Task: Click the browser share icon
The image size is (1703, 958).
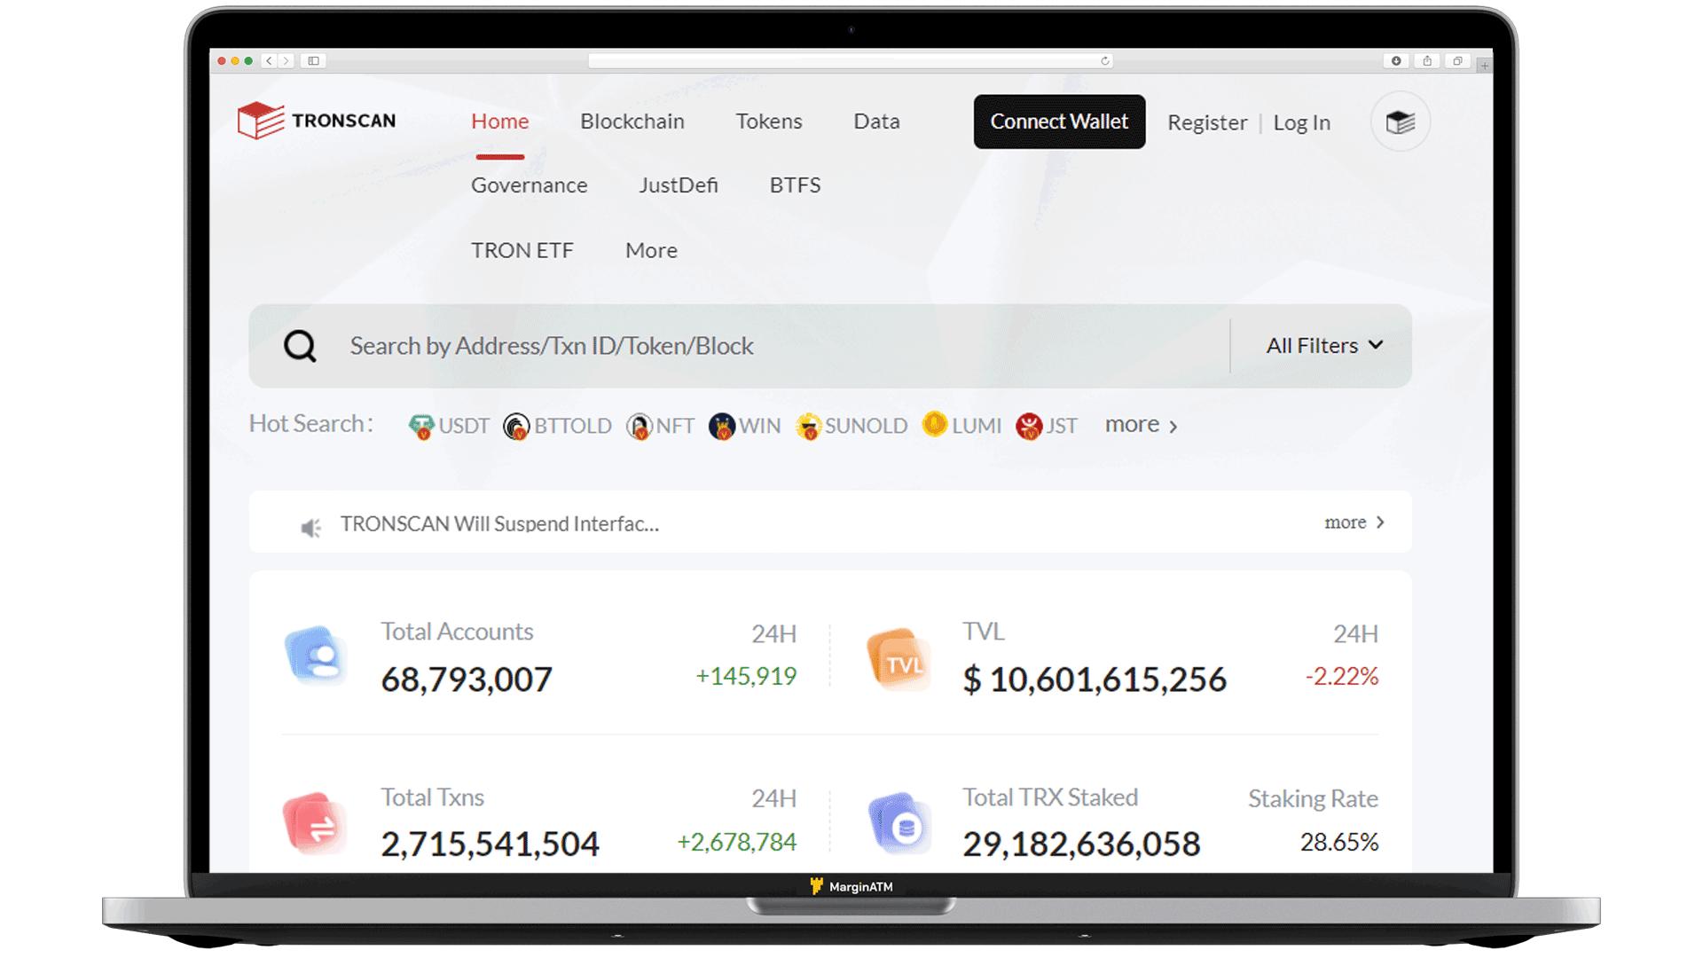Action: coord(1427,61)
